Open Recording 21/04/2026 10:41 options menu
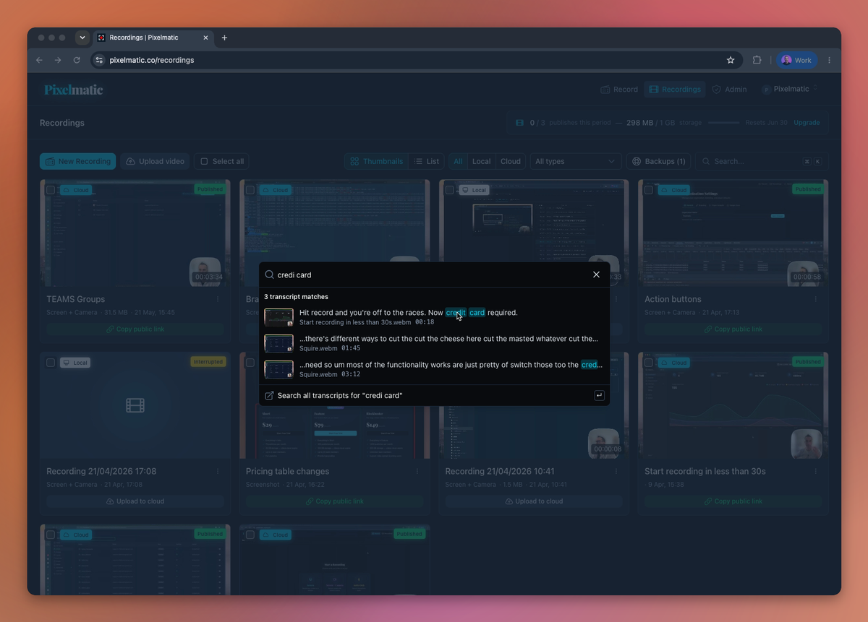 (x=616, y=471)
